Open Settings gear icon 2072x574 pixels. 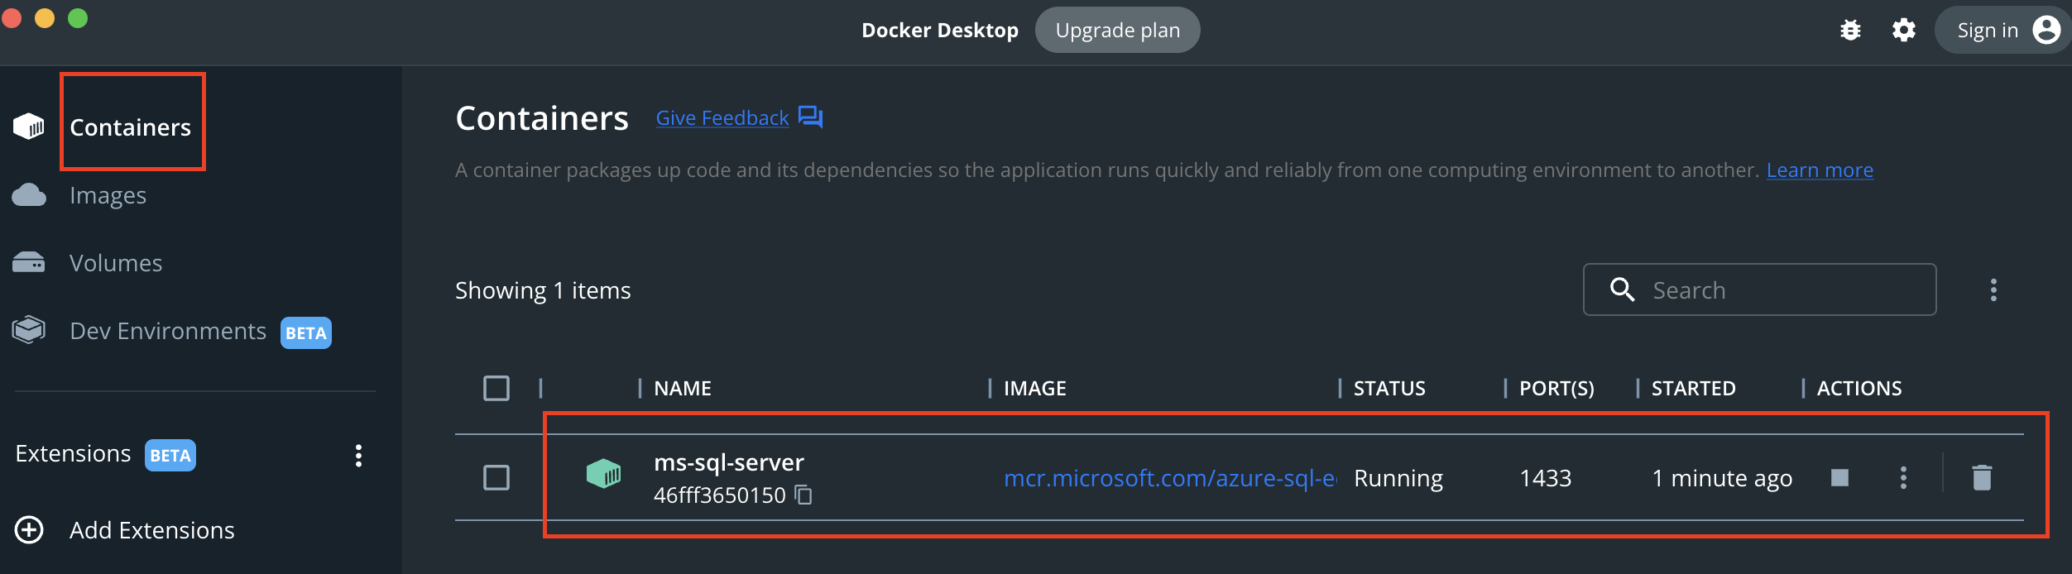pyautogui.click(x=1904, y=30)
